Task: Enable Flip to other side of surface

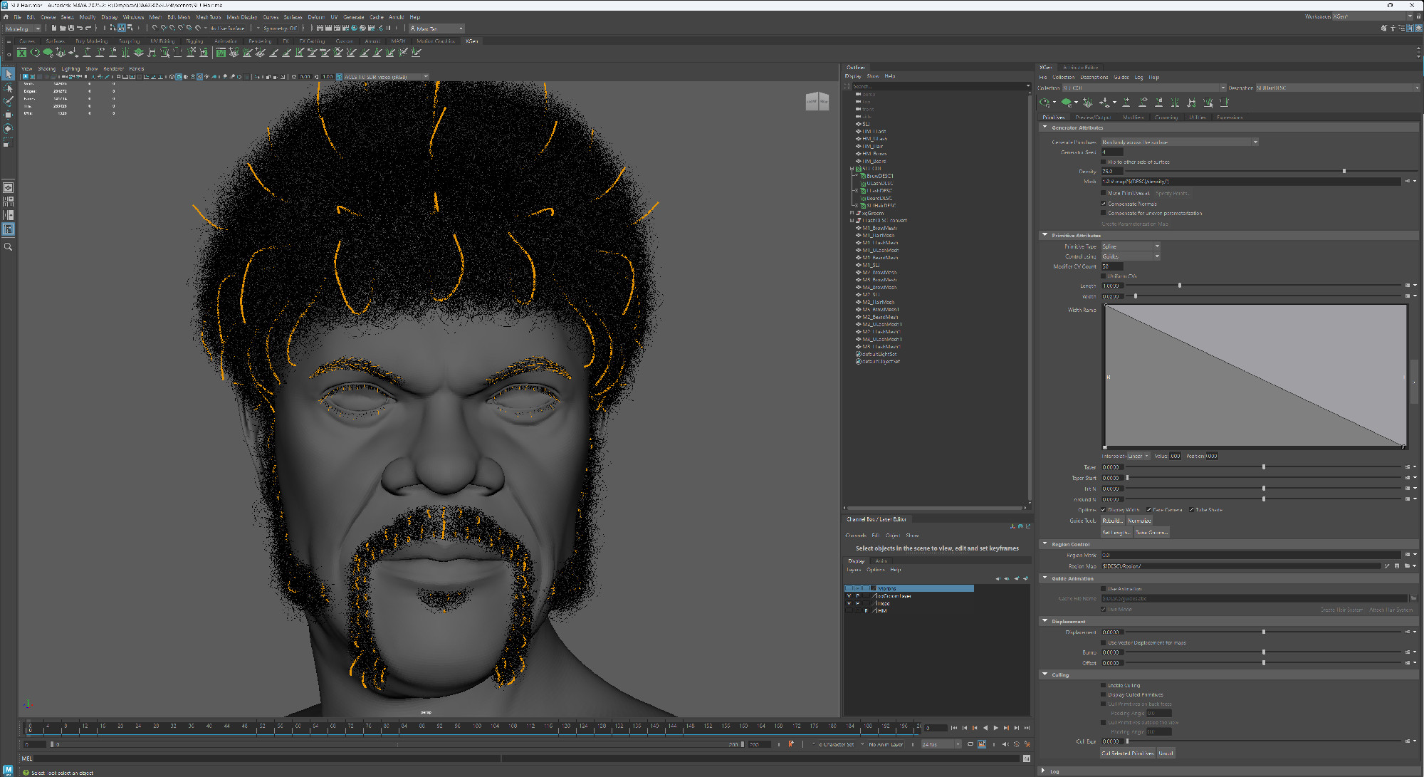Action: 1104,162
